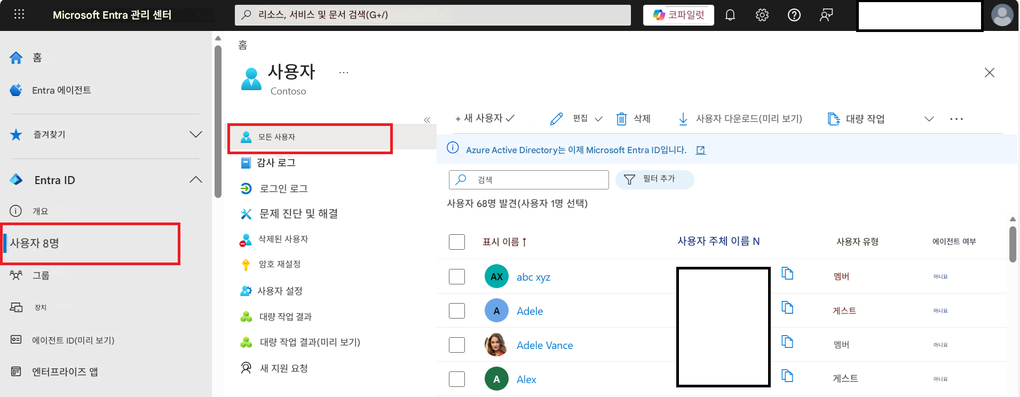This screenshot has width=1020, height=397.
Task: Expand the Favorites section chevron
Action: click(196, 134)
